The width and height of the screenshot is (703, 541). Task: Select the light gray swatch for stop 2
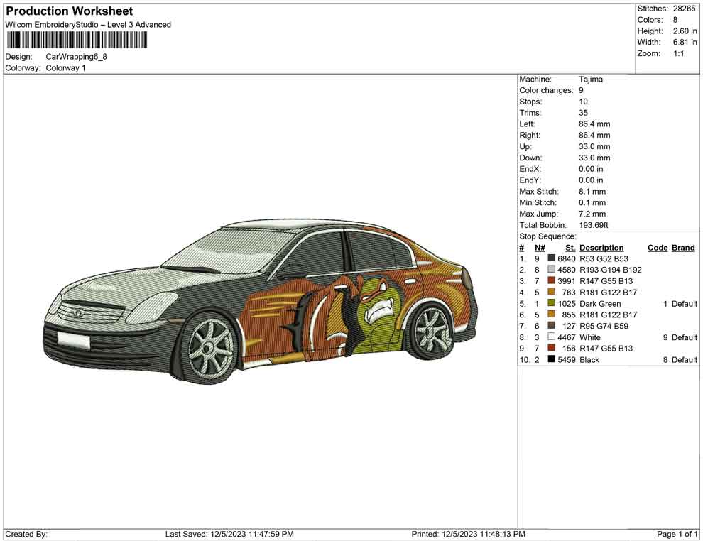coord(551,270)
